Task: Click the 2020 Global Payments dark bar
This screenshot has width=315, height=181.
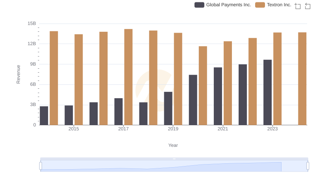Action: [193, 100]
